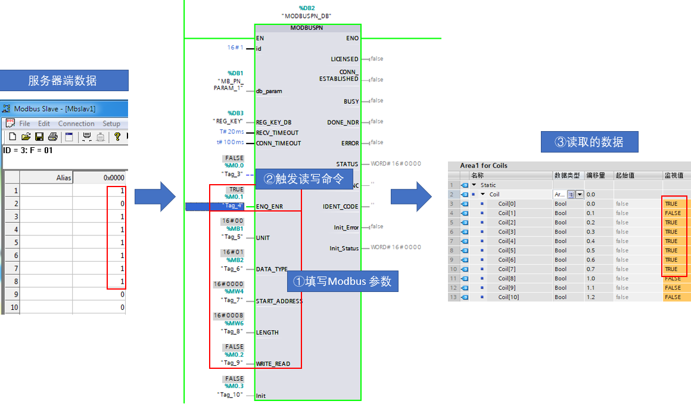Click the document icon left of File menu
Screen dimensions: 691x404
(x=10, y=123)
